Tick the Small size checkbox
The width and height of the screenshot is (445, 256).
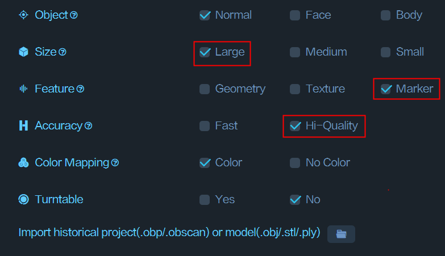click(x=385, y=52)
